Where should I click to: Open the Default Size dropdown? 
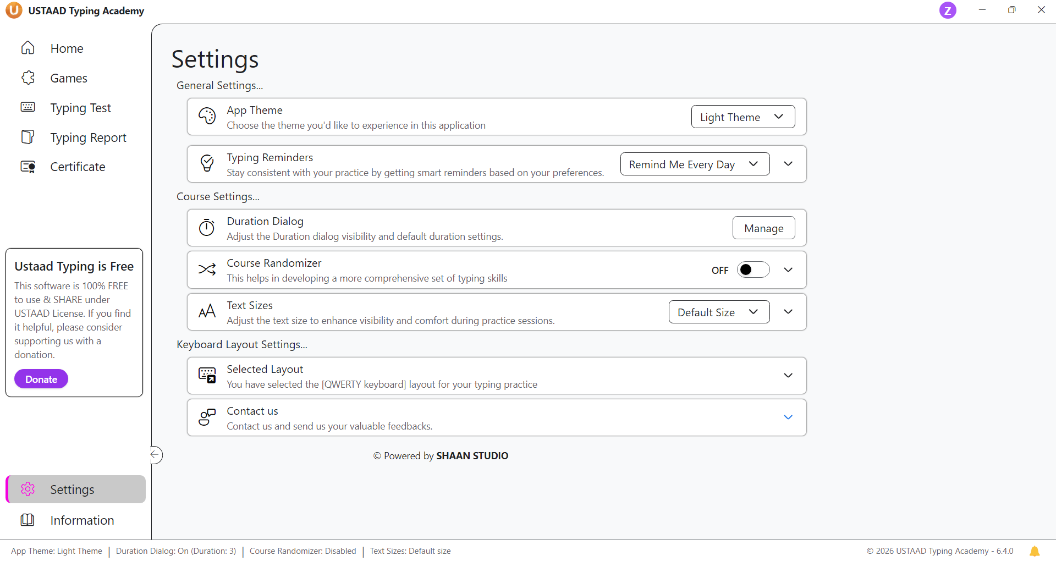(x=718, y=312)
